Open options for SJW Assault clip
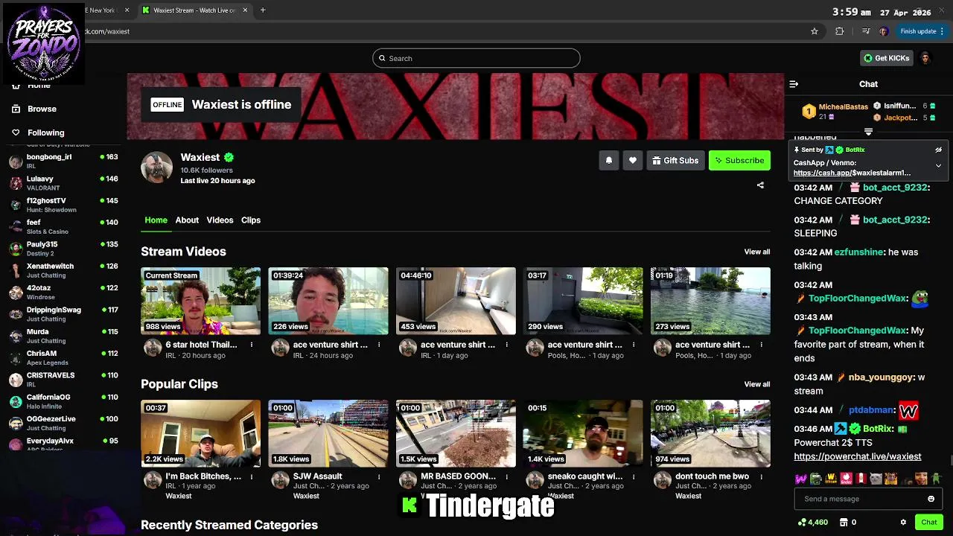953x536 pixels. point(379,476)
